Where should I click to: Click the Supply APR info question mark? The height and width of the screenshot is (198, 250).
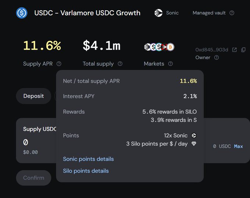(59, 64)
